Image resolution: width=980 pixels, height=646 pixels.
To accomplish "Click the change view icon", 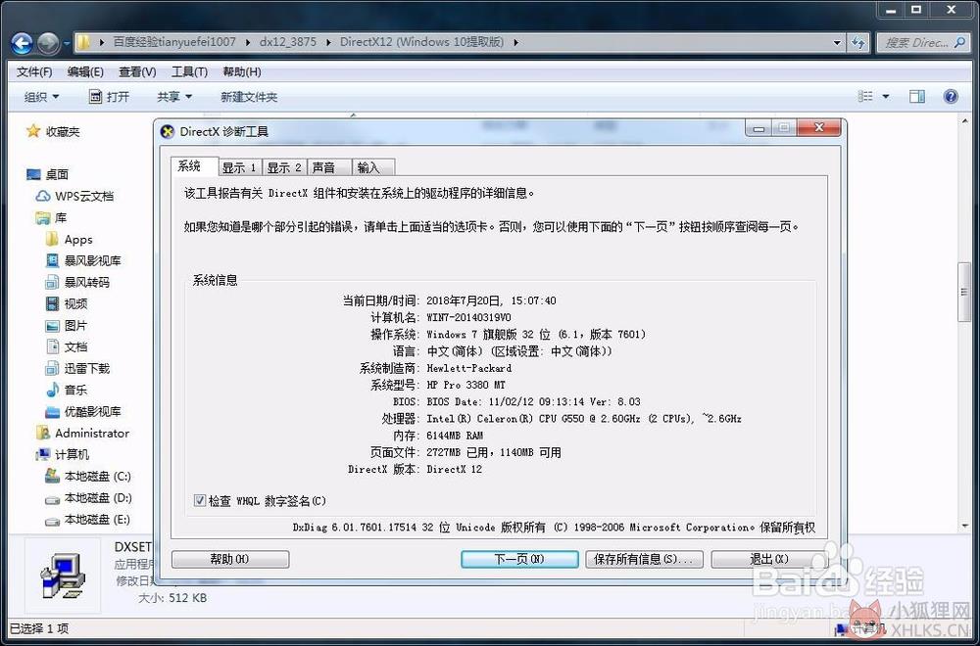I will coord(865,96).
